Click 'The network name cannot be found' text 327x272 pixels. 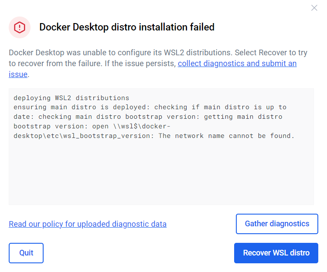[226, 136]
